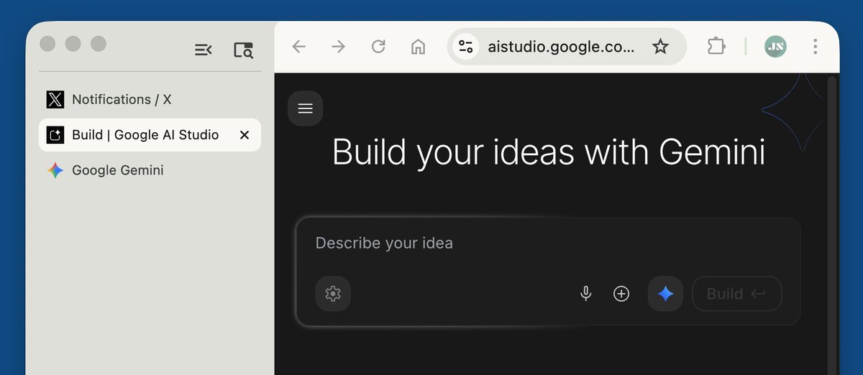The height and width of the screenshot is (375, 863).
Task: Add an attachment with the plus icon
Action: (621, 294)
